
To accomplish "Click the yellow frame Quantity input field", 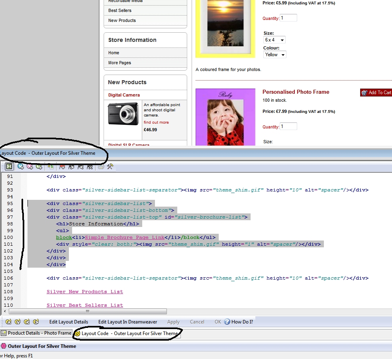I will click(x=288, y=18).
